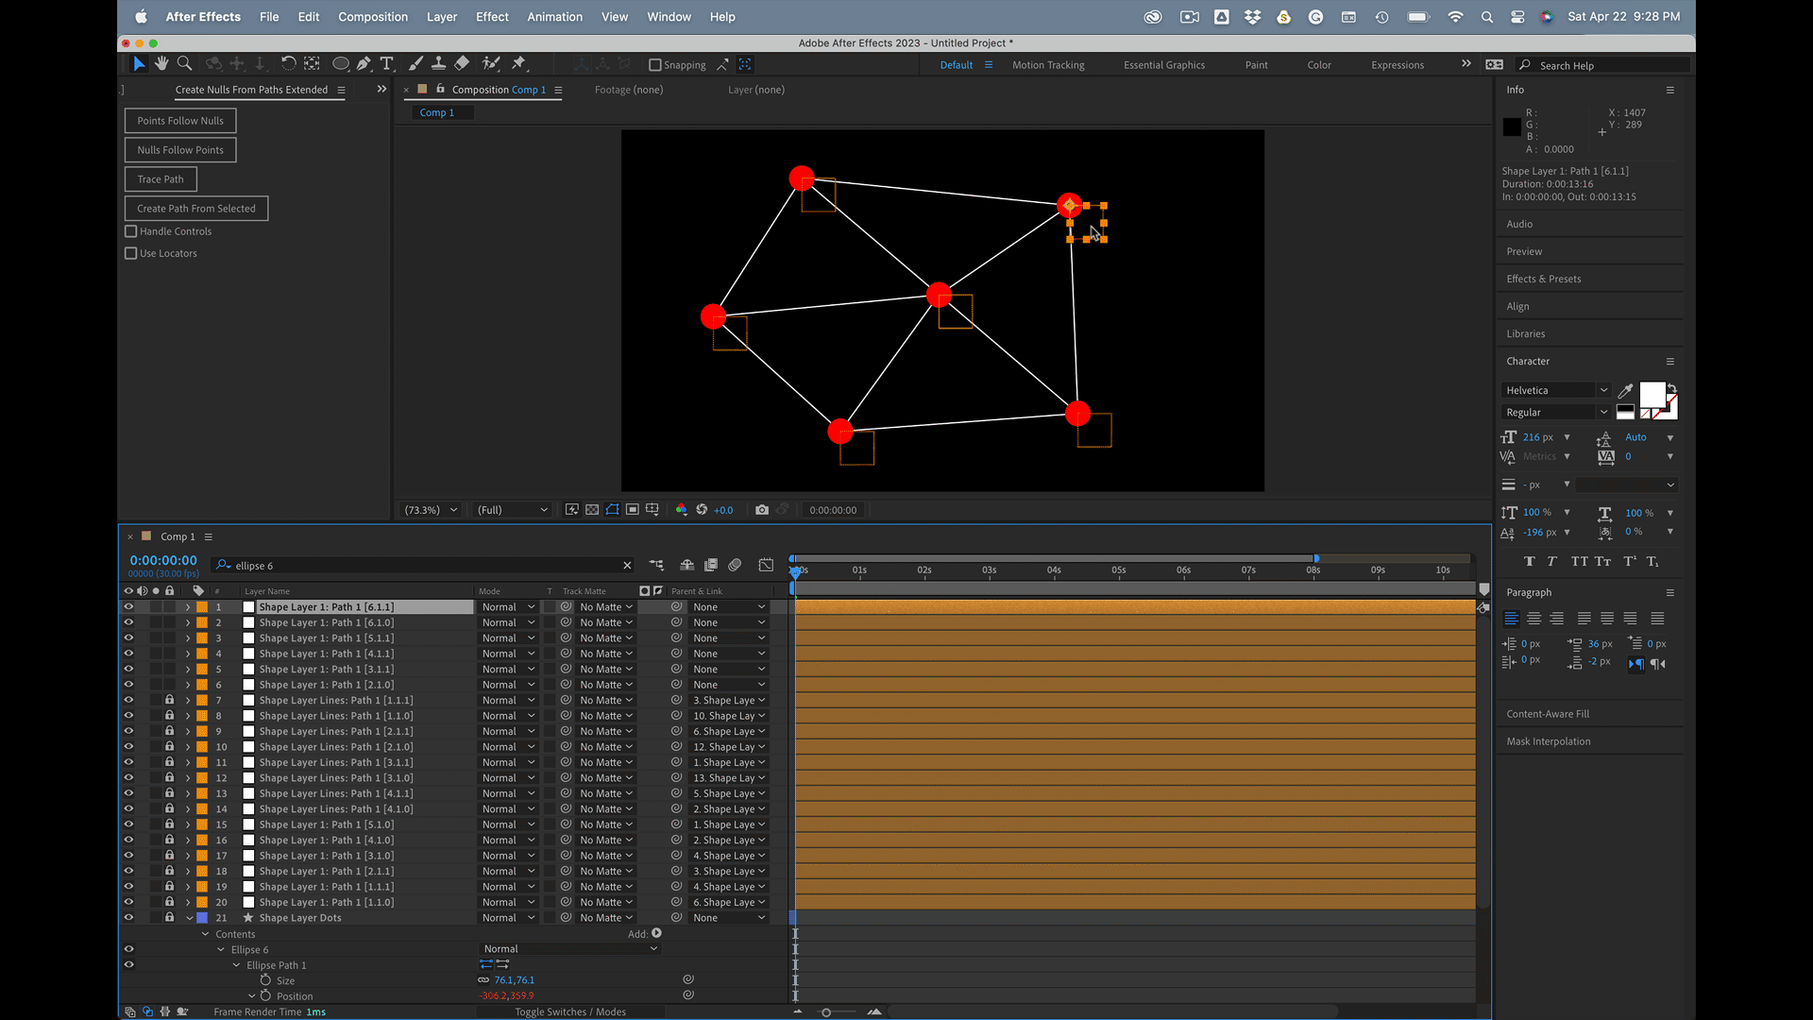Select the Type tool

(386, 63)
